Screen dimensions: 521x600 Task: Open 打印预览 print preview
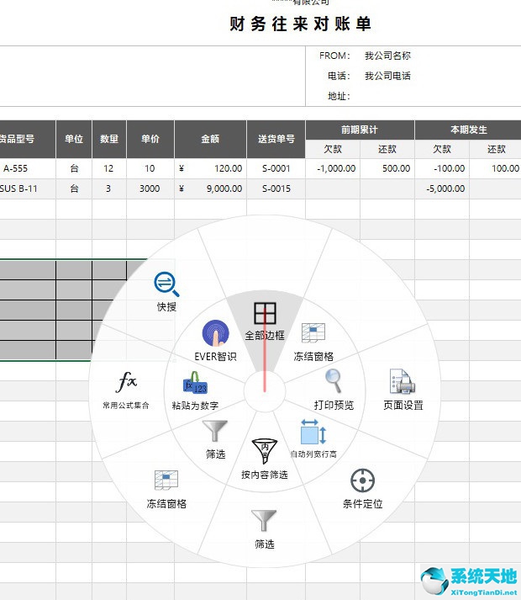334,390
